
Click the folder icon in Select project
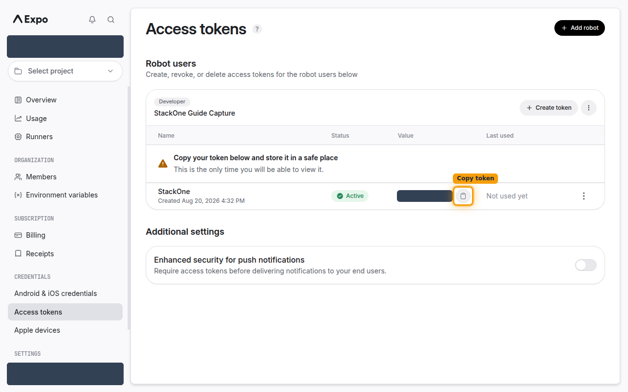pyautogui.click(x=18, y=71)
